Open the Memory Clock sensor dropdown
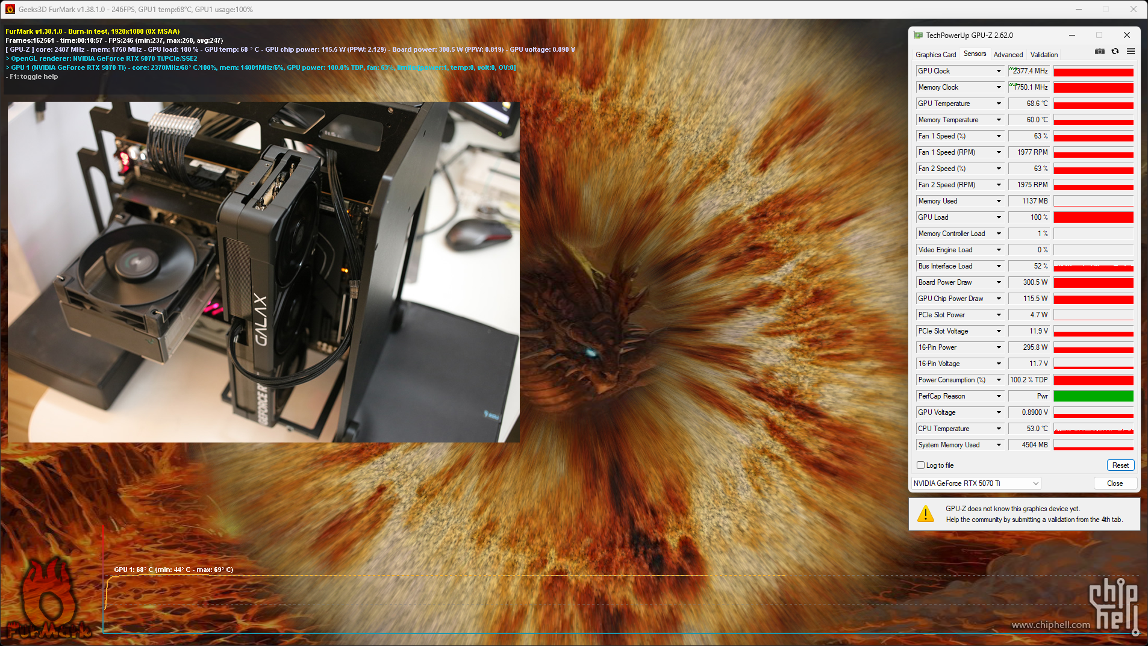1148x646 pixels. [x=999, y=87]
